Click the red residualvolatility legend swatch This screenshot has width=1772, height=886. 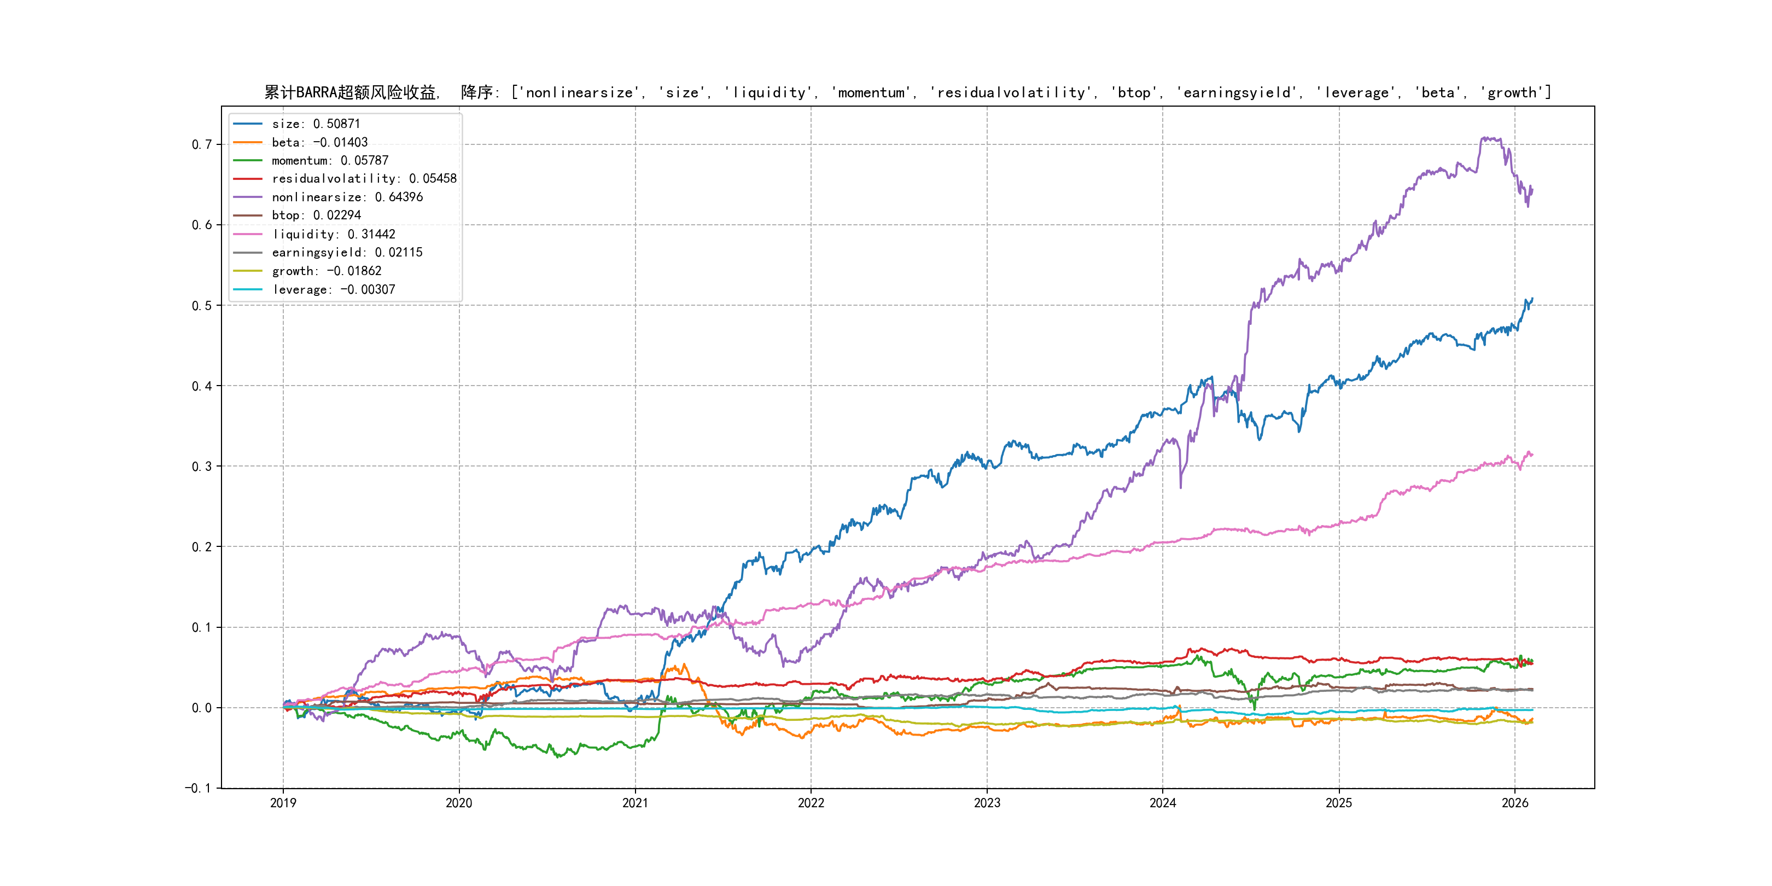point(248,179)
